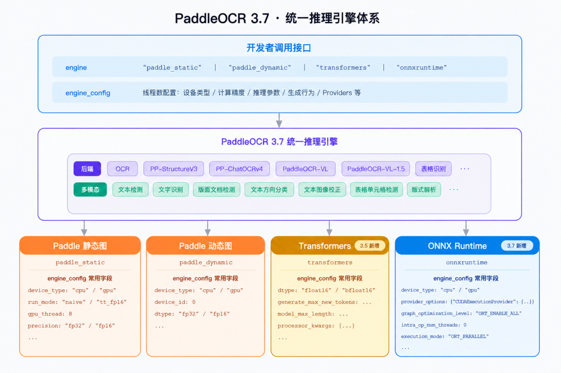Click the ellipsis after the 版式解析 chip

453,190
